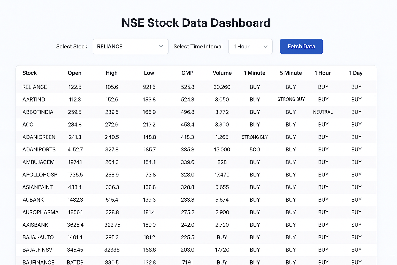Image resolution: width=397 pixels, height=265 pixels.
Task: Click BAJAJFINSV volume 17720
Action: pos(222,250)
